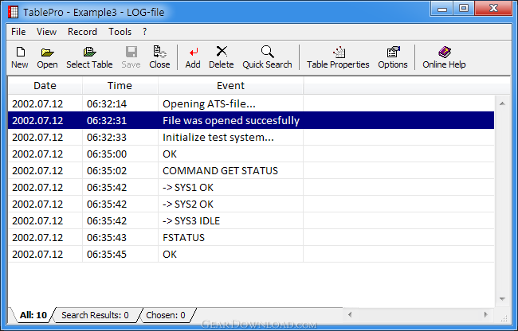Viewport: 518px width, 331px height.
Task: Switch to the Chosen tab
Action: 165,315
